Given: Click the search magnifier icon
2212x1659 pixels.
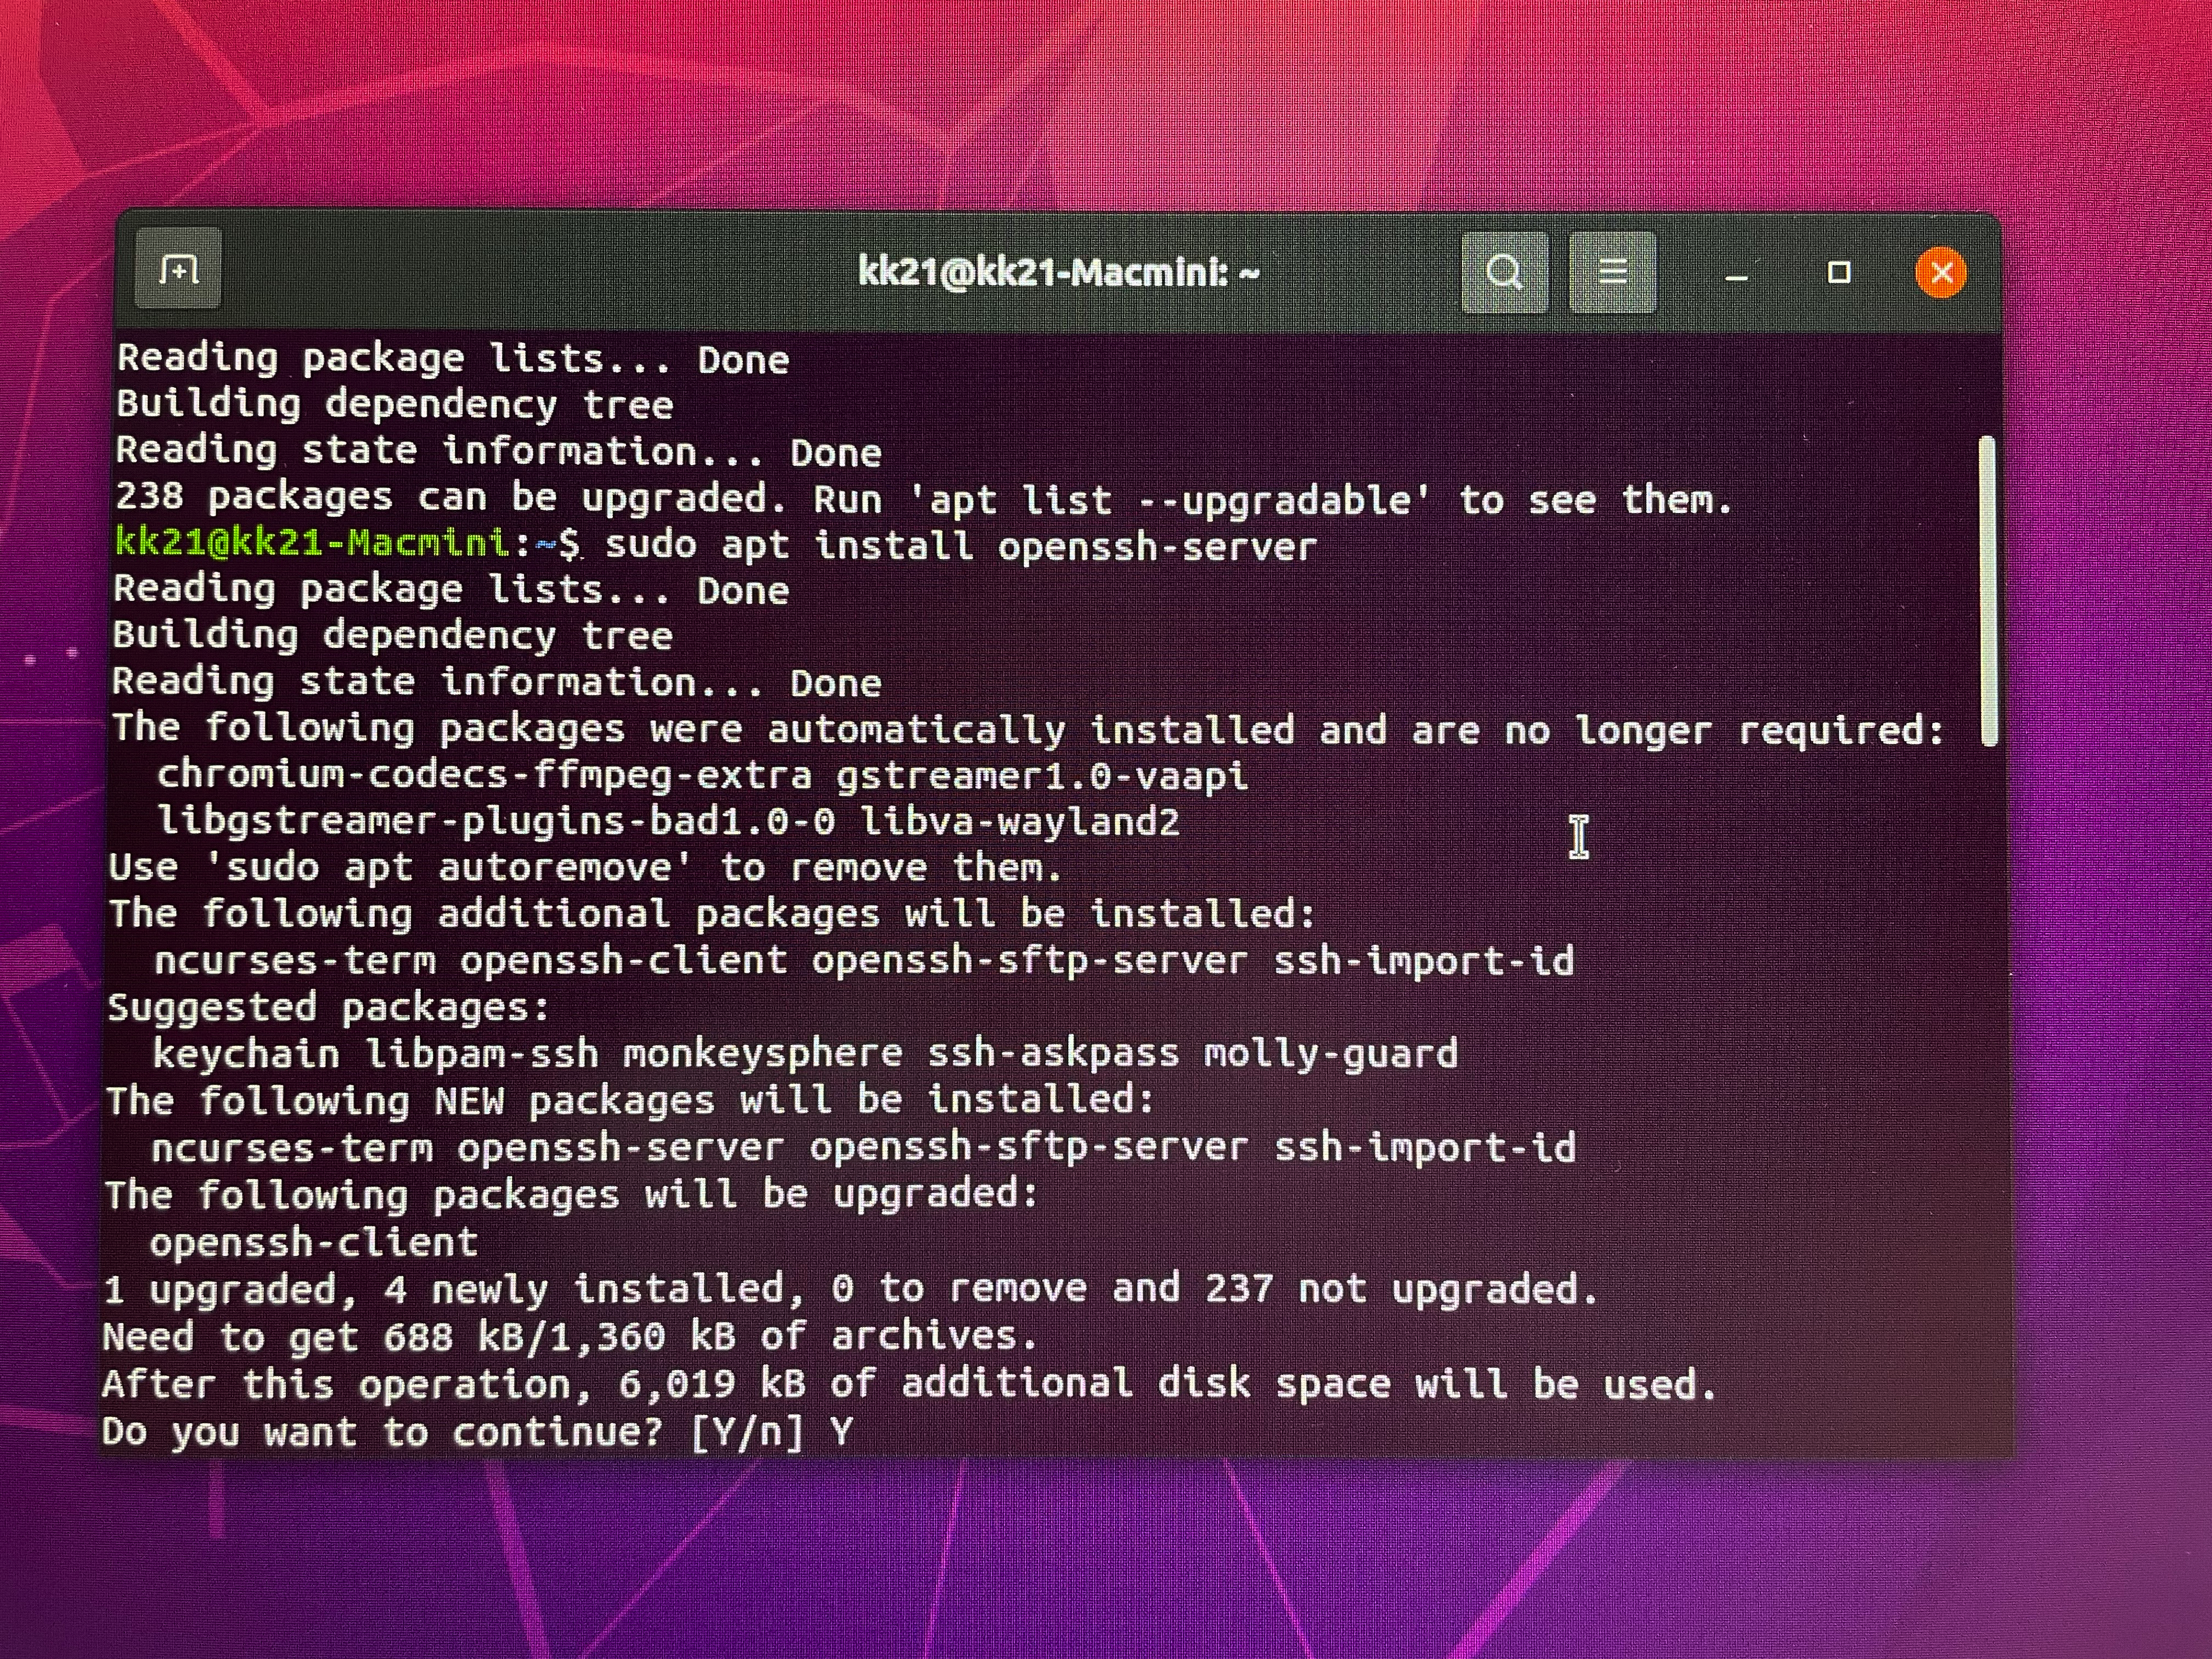Looking at the screenshot, I should [1504, 272].
